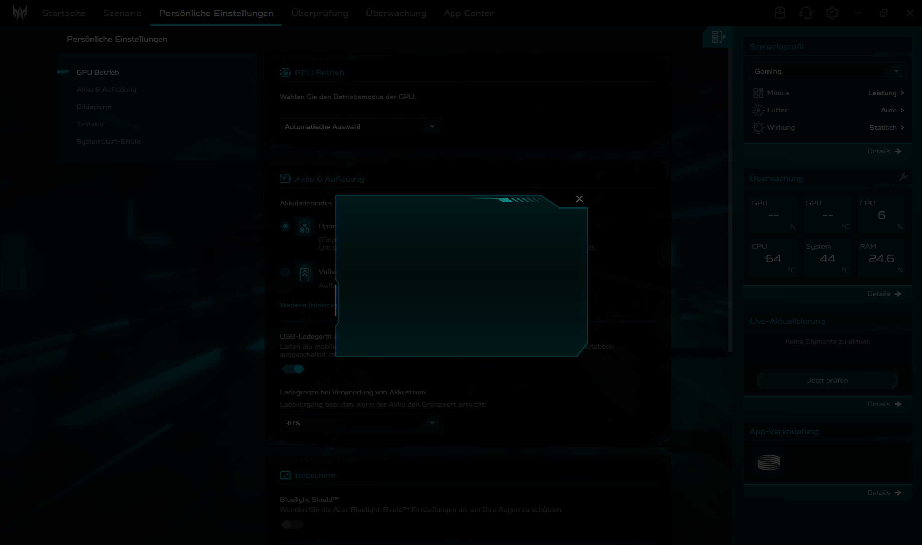Image resolution: width=922 pixels, height=545 pixels.
Task: Click the Wirkung lighting icon
Action: (x=758, y=128)
